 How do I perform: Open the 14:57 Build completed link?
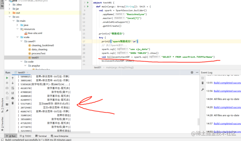pyautogui.click(x=227, y=123)
